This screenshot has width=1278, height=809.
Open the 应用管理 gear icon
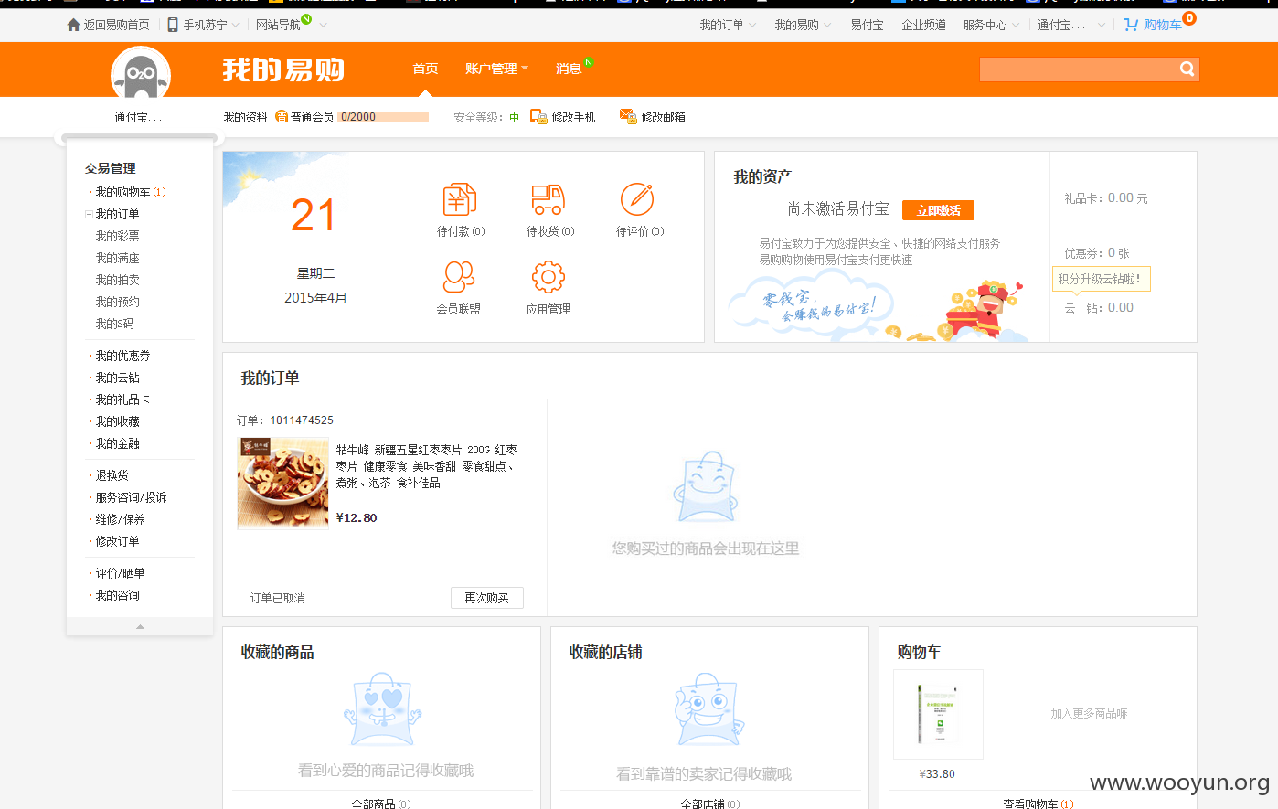coord(548,276)
